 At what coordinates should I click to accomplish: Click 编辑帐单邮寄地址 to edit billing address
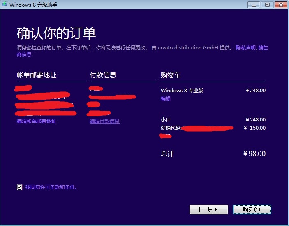[37, 121]
